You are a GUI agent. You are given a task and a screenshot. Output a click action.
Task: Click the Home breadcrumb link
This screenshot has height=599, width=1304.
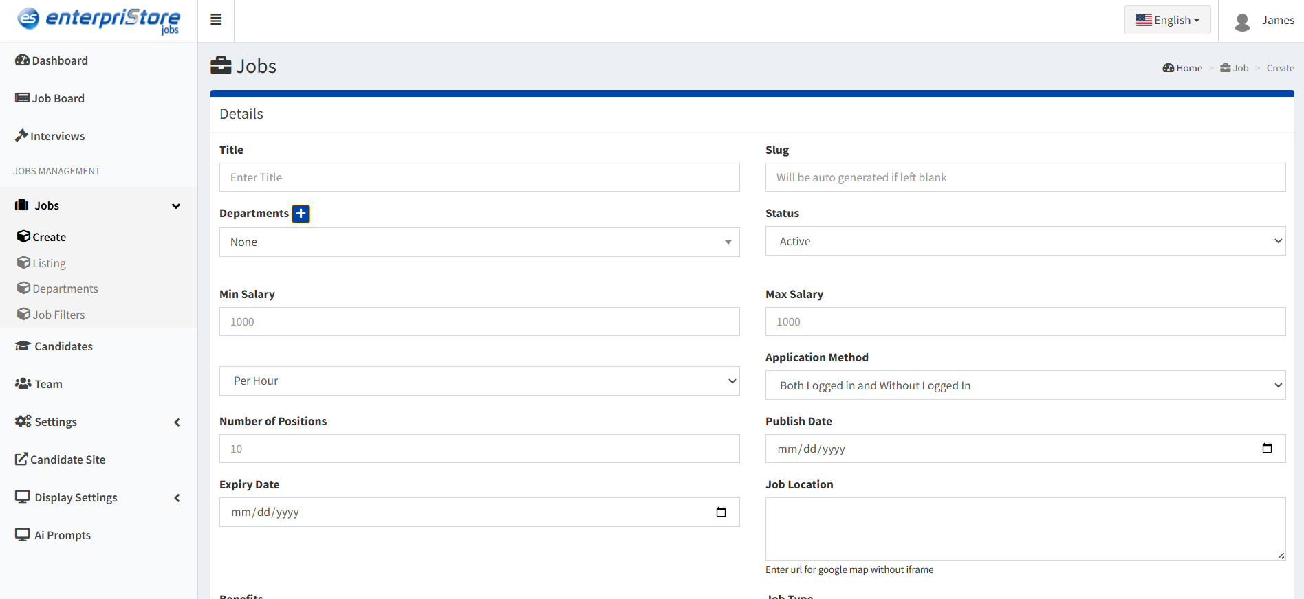tap(1183, 68)
